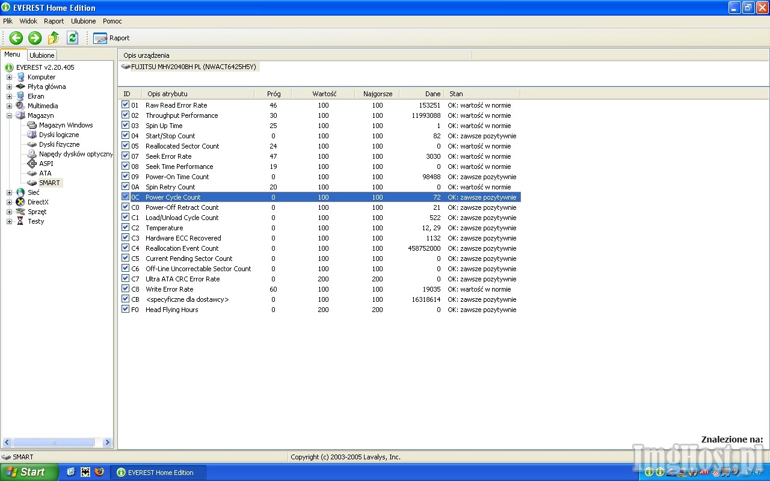Expand the Multimedia branch
Image resolution: width=770 pixels, height=481 pixels.
coord(9,106)
